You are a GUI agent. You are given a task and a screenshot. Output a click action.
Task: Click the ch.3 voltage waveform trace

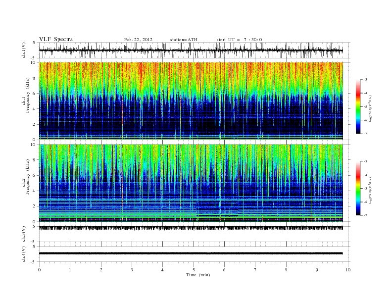tap(191, 228)
